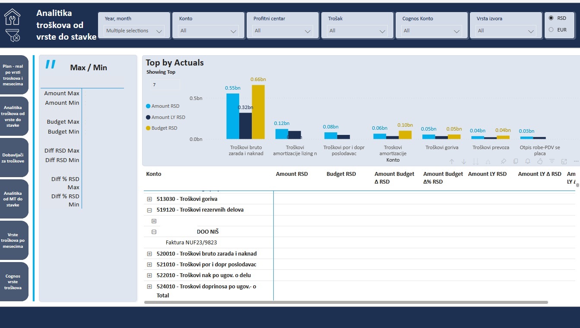Expand 522010 - Troškovi nak po ugov. row
This screenshot has width=580, height=328.
tap(149, 275)
